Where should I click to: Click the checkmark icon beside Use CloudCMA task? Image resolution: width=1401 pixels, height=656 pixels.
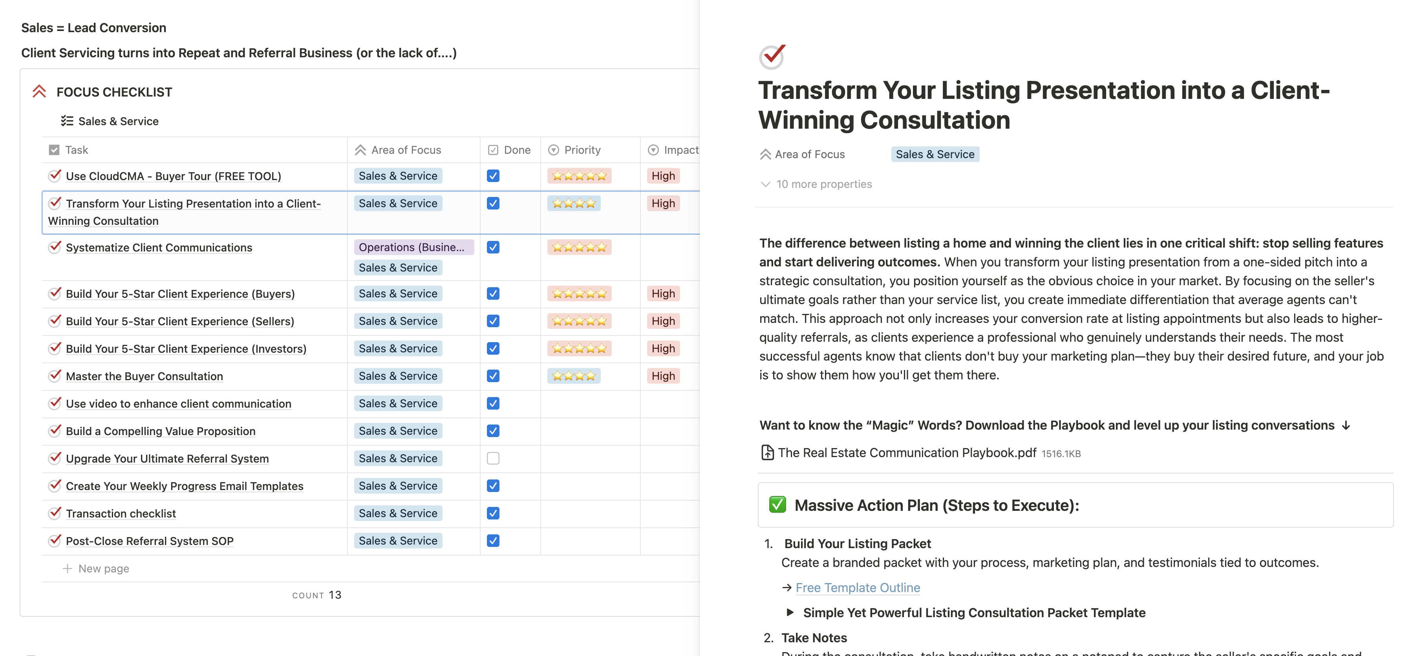pos(55,175)
